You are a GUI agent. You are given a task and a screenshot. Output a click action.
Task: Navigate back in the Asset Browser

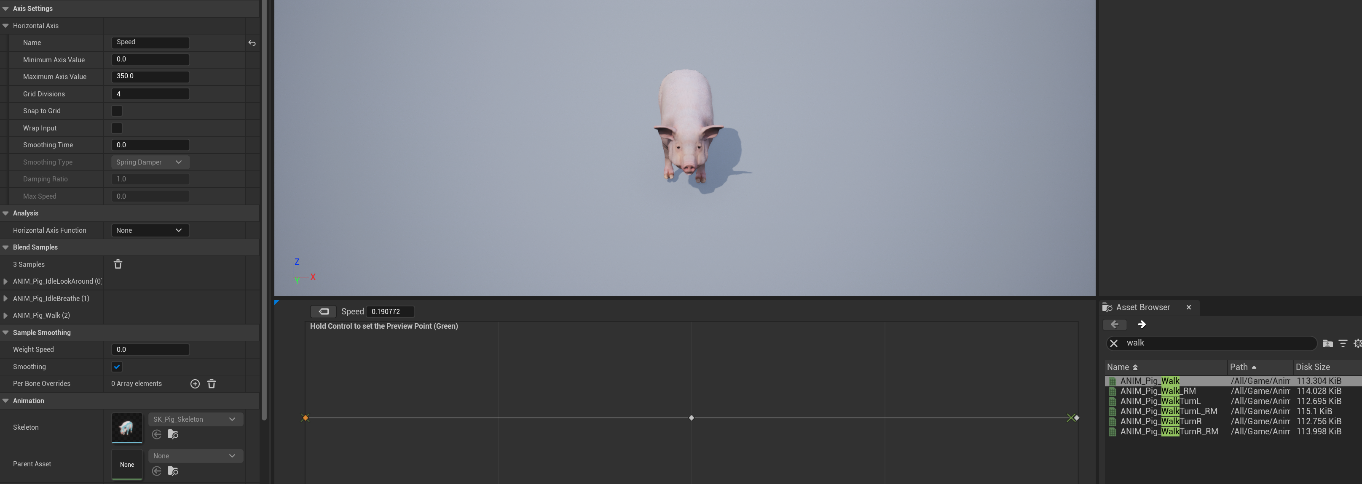1115,324
